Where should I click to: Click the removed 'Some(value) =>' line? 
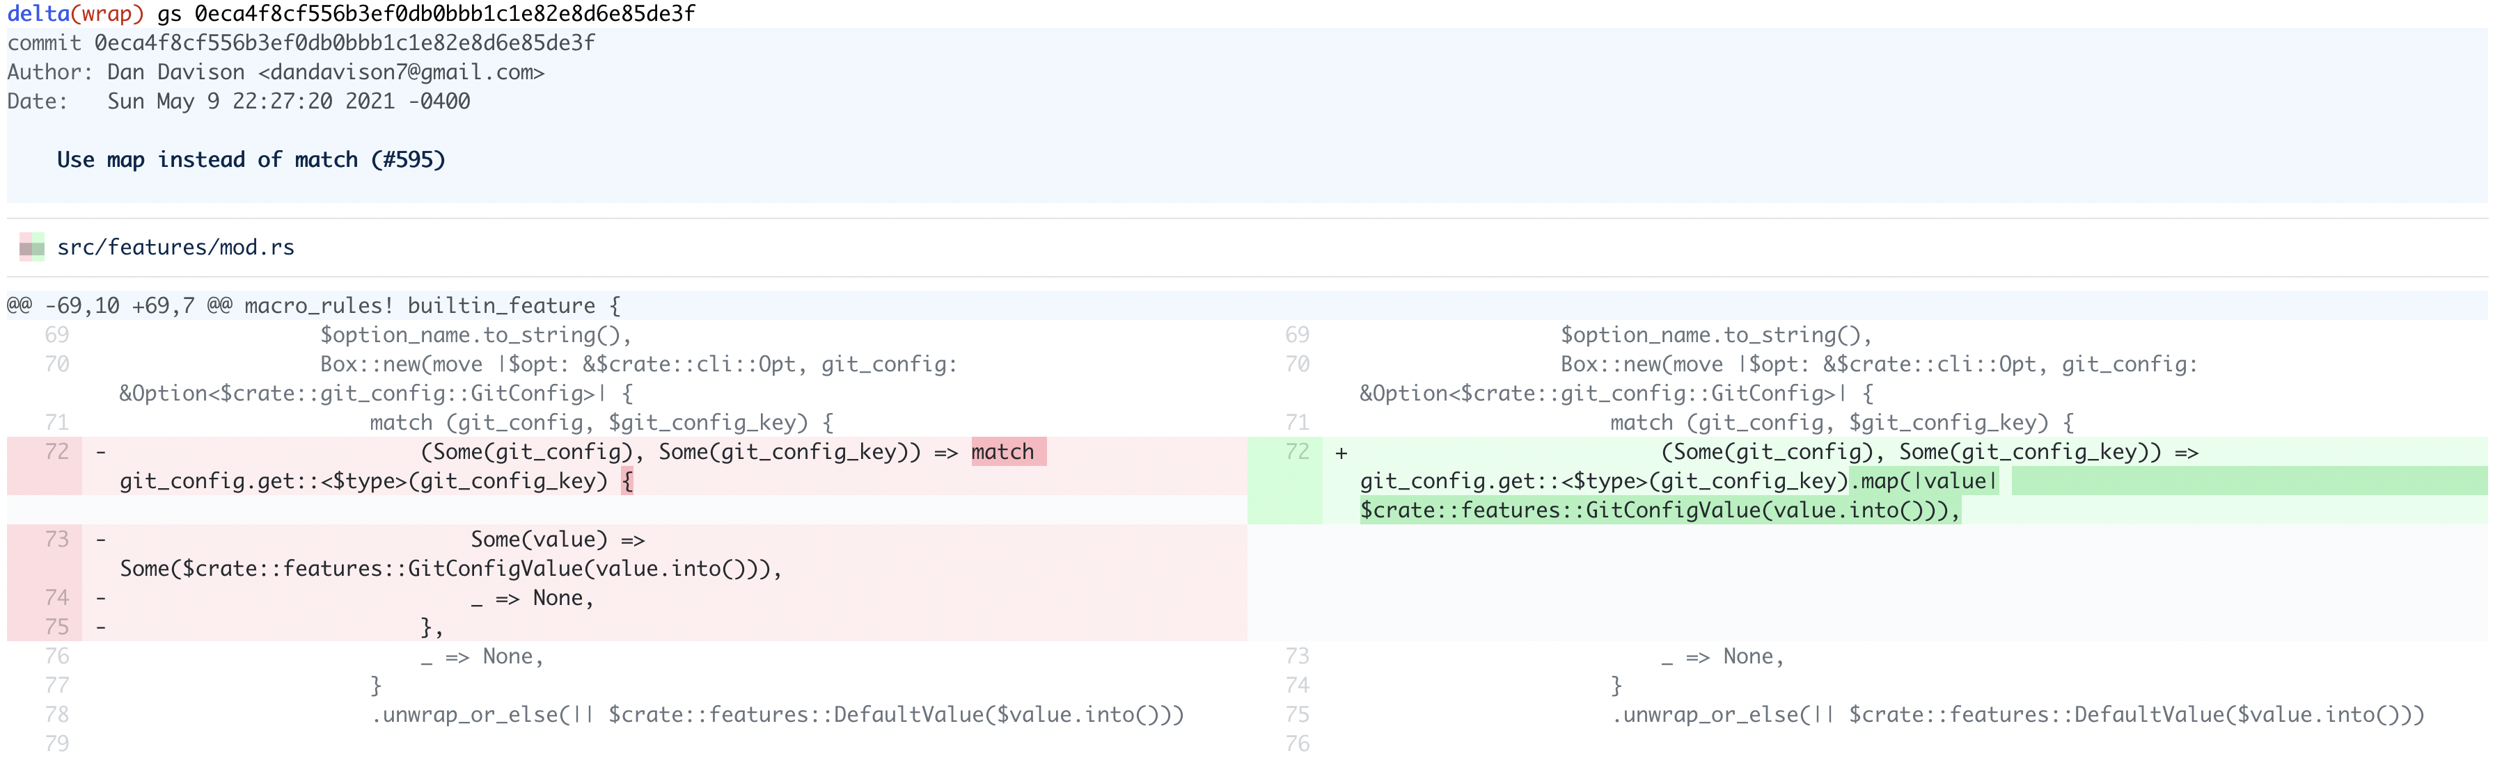point(560,539)
